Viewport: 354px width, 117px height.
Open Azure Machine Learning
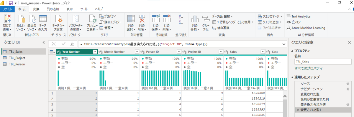click(306, 28)
